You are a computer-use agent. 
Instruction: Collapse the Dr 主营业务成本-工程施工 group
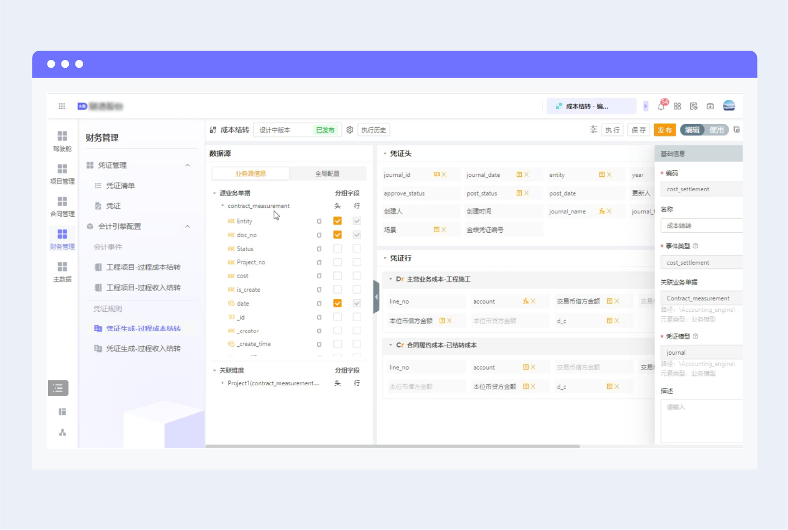391,279
